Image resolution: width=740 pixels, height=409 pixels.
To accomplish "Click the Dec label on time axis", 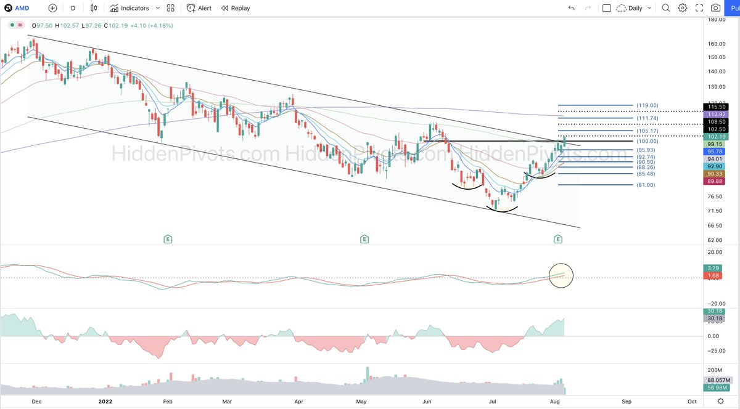I will coord(36,401).
